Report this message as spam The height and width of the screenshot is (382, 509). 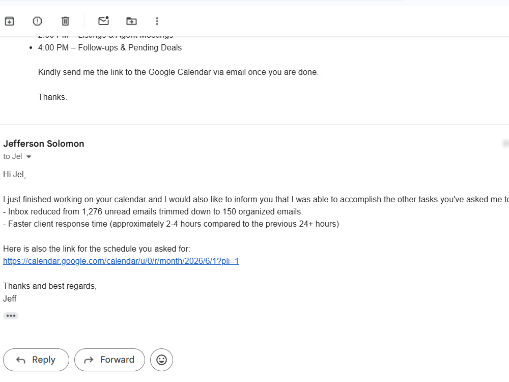pyautogui.click(x=37, y=21)
